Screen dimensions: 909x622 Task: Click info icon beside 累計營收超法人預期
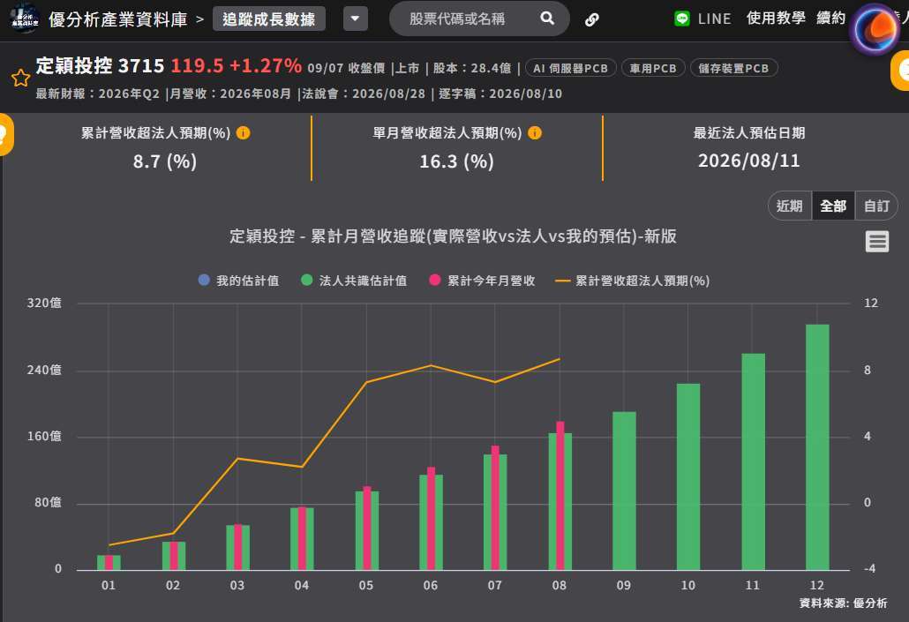tap(244, 132)
